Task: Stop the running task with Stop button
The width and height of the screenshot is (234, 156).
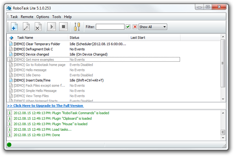Action: click(x=63, y=27)
